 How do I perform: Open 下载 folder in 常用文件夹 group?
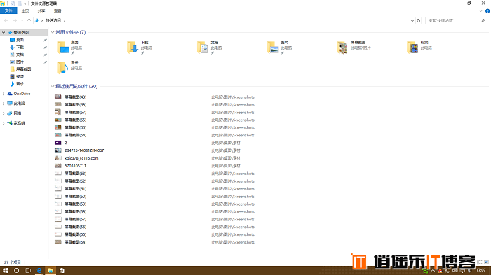point(140,48)
